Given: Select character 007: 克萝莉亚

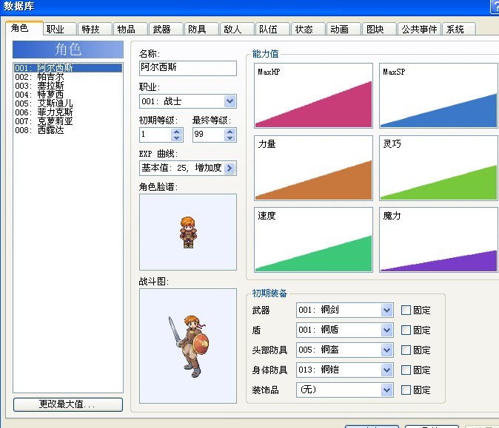Looking at the screenshot, I should point(68,121).
